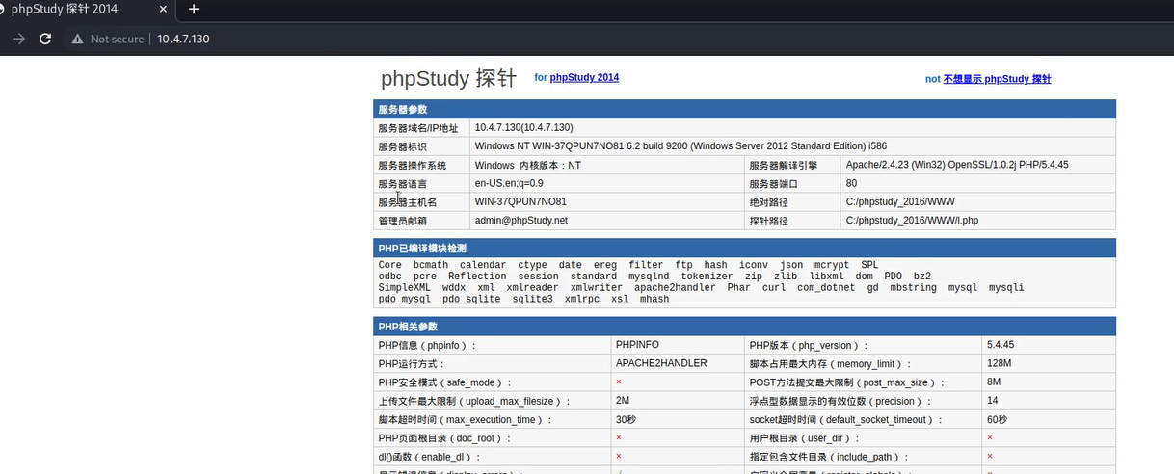The image size is (1174, 474).
Task: Open a new tab with plus button
Action: tap(194, 9)
